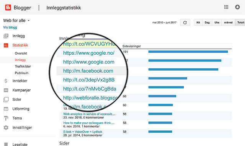The height and width of the screenshot is (146, 245).
Task: Click the Sider section heading below the list
Action: click(x=64, y=143)
